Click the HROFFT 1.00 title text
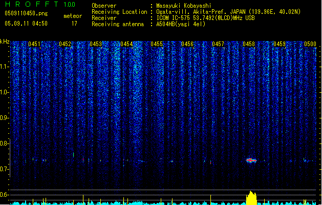 point(40,4)
